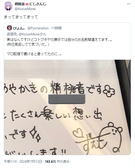Open the quoted handwritten message photo
135x168 pixels.
tap(67, 107)
